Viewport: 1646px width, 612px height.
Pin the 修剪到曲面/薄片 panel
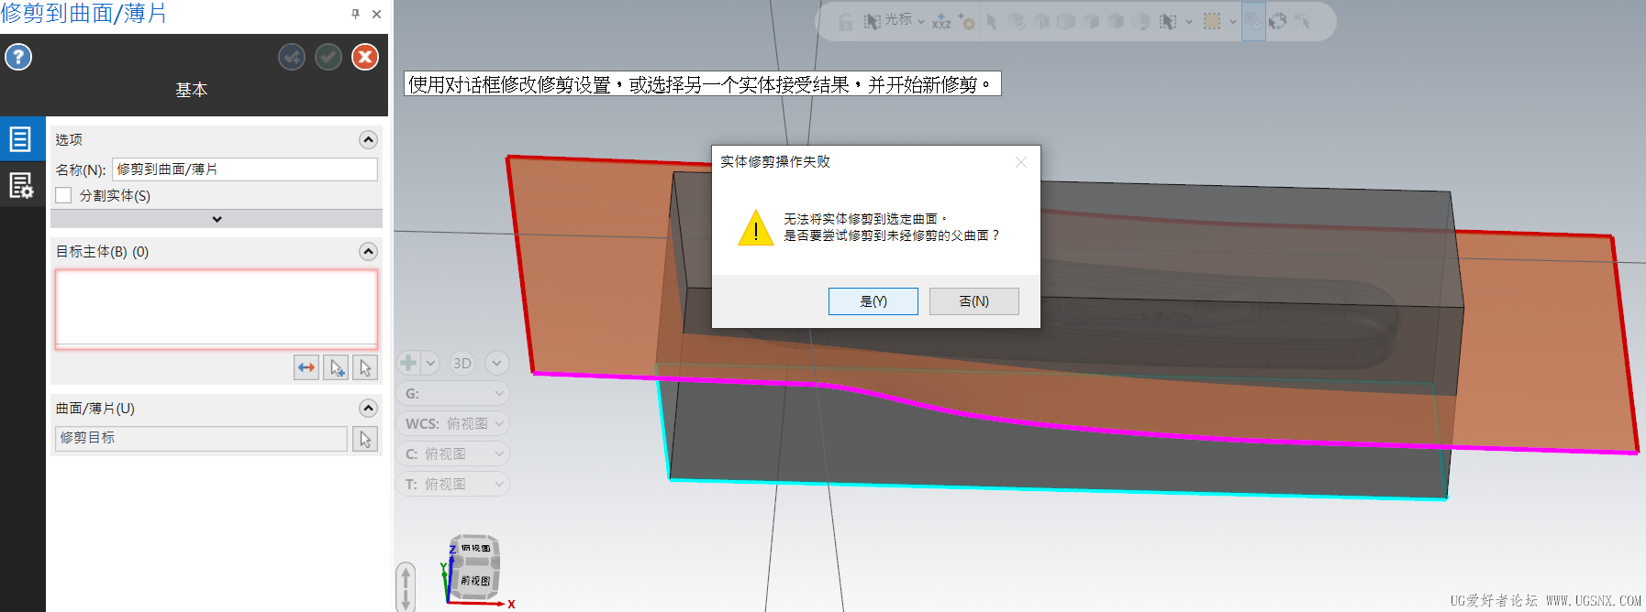coord(355,14)
